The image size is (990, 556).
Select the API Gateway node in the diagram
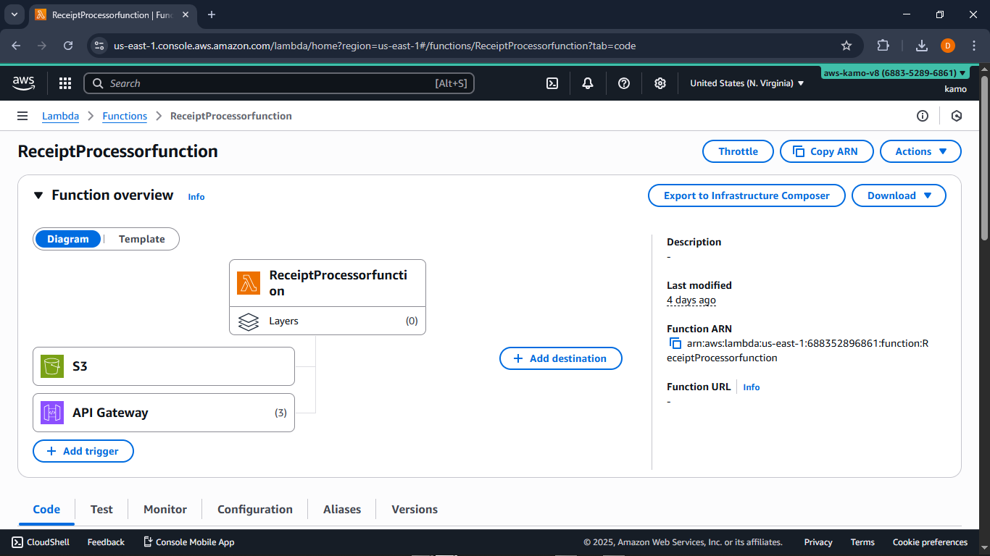tap(164, 413)
